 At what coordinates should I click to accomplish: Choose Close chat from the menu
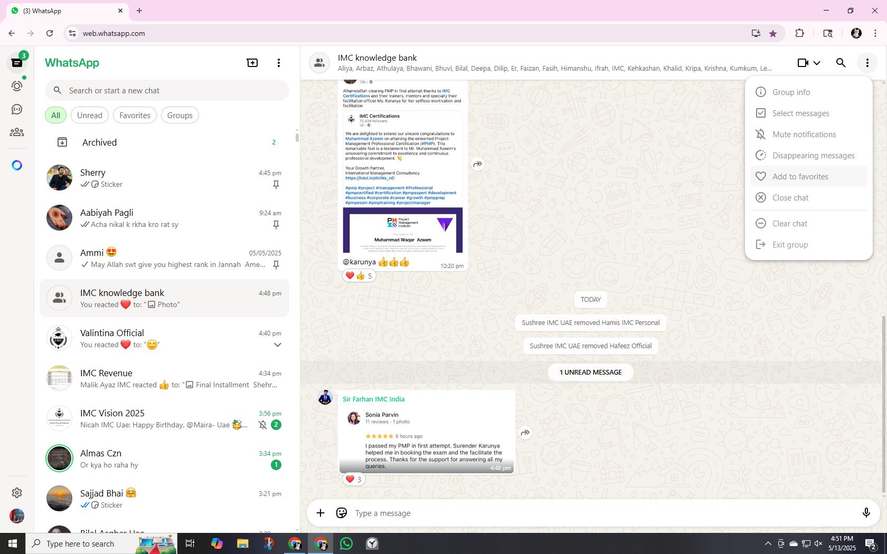pyautogui.click(x=808, y=198)
